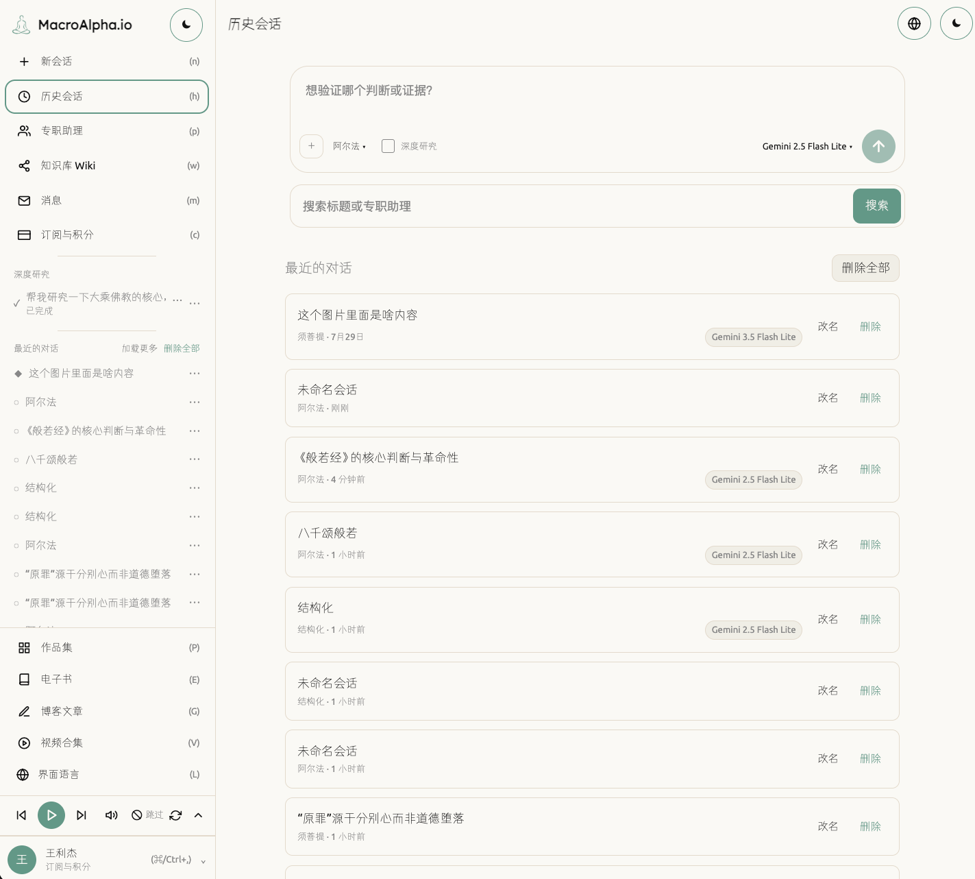The width and height of the screenshot is (975, 879).
Task: Click the green 搜索 button
Action: 877,206
